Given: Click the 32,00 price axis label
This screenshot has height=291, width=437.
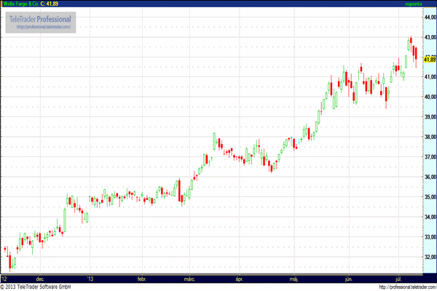Looking at the screenshot, I should tap(430, 257).
